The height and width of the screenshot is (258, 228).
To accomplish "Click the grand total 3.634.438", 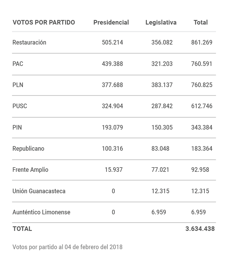I will tap(200, 229).
